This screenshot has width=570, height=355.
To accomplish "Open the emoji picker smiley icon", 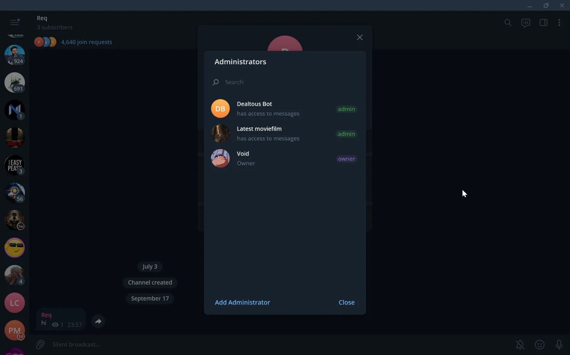I will pyautogui.click(x=540, y=344).
